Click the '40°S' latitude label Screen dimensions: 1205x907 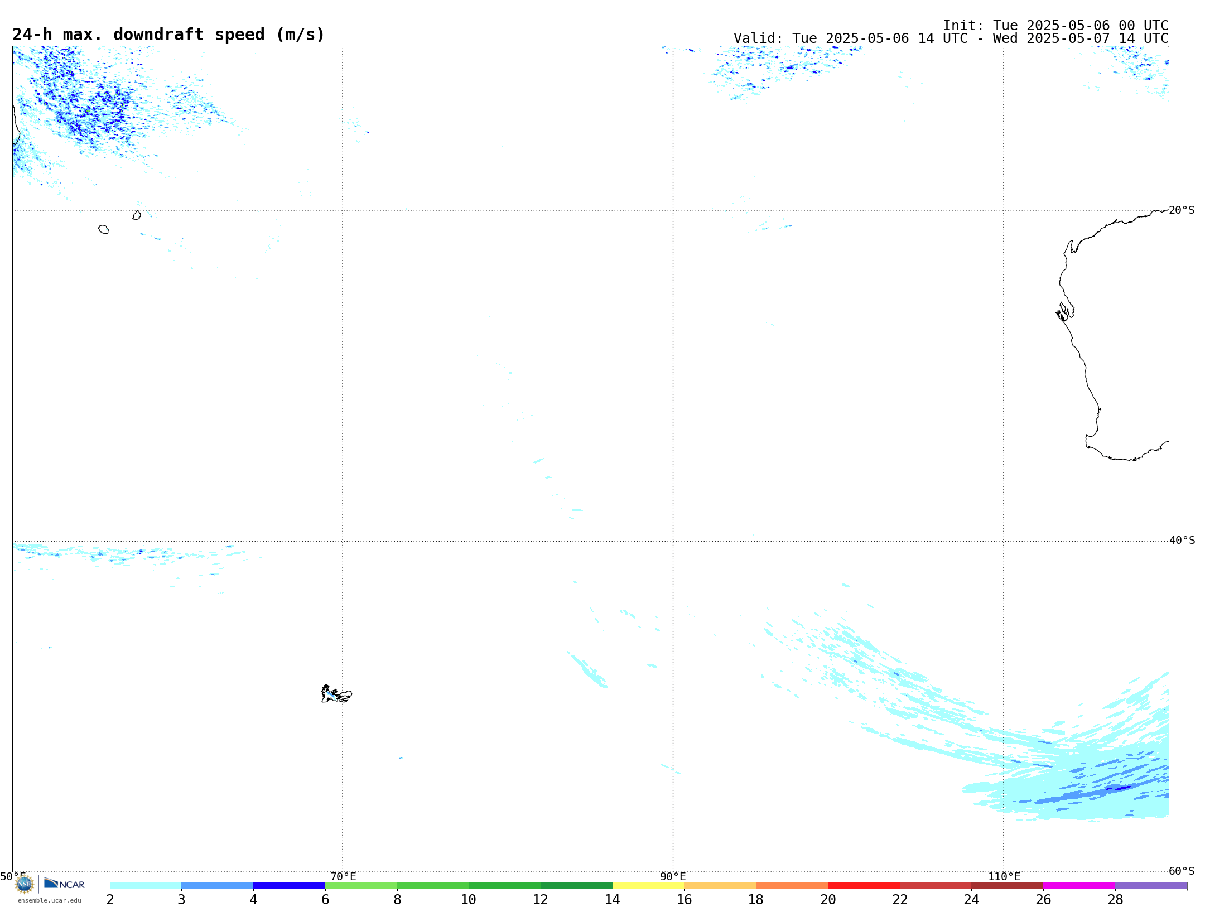tap(1182, 541)
